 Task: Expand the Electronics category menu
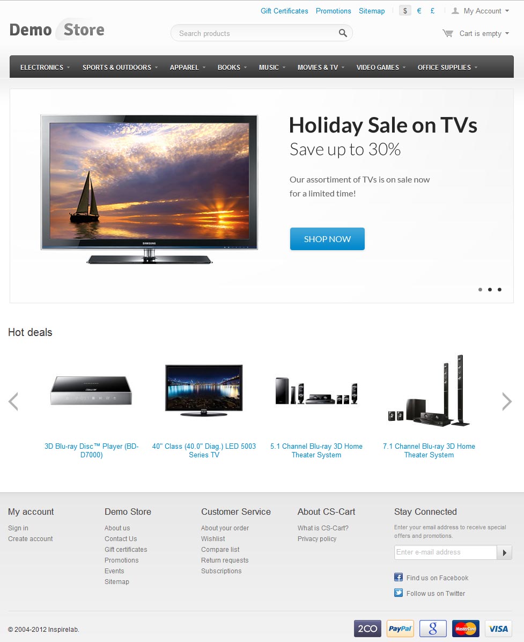[45, 67]
